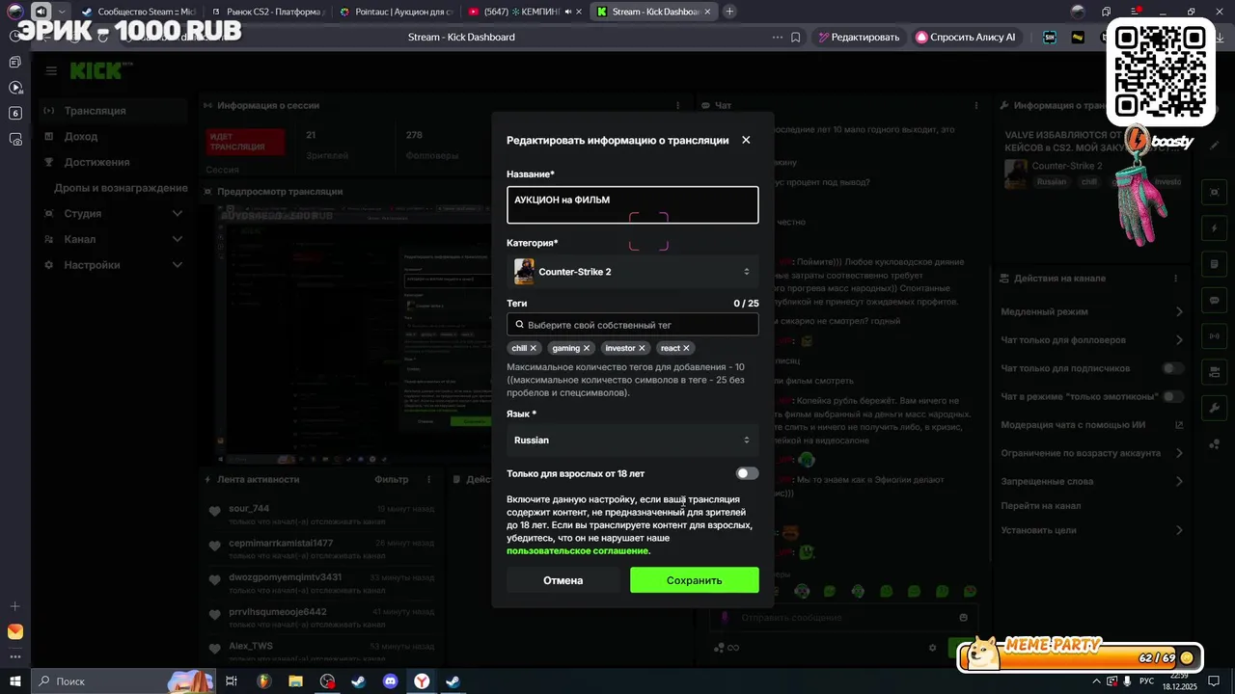Open Discord from the taskbar
This screenshot has width=1235, height=694.
tap(390, 681)
